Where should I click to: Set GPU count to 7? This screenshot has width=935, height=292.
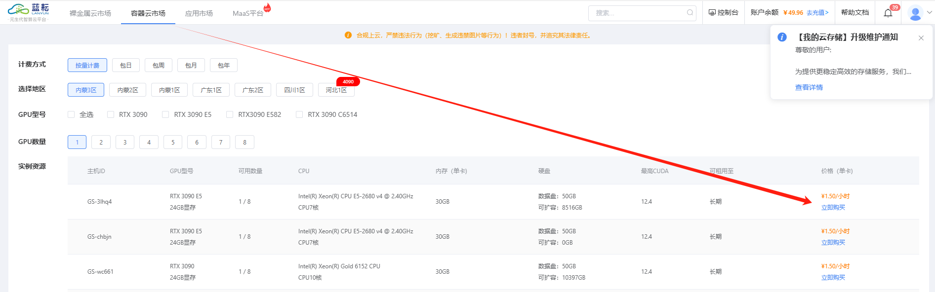pos(221,142)
